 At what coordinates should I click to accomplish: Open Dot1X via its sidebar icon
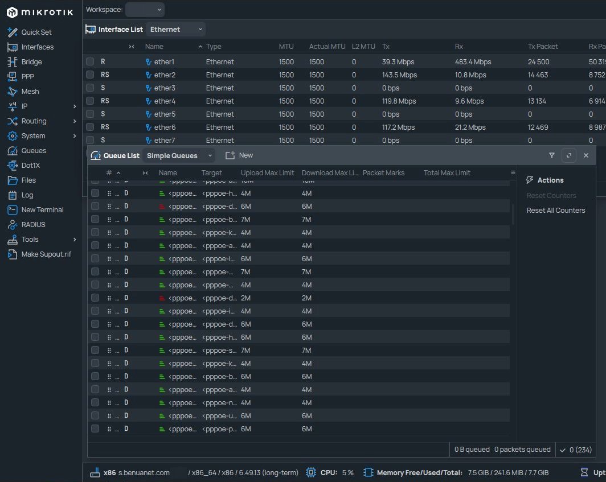click(x=13, y=165)
